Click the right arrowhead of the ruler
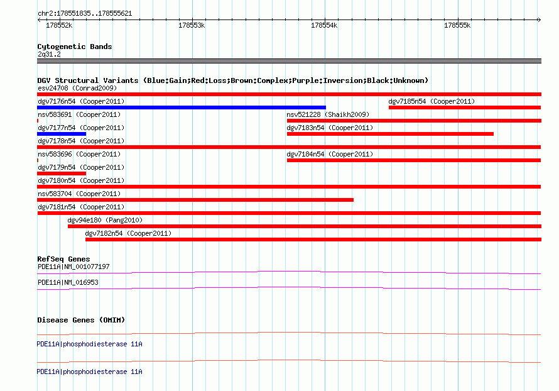 click(539, 19)
